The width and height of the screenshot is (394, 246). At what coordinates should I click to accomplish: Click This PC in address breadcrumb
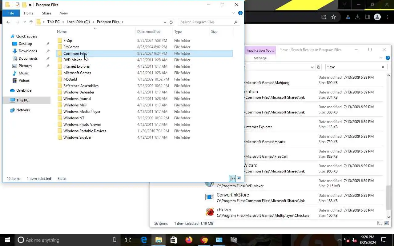54,22
